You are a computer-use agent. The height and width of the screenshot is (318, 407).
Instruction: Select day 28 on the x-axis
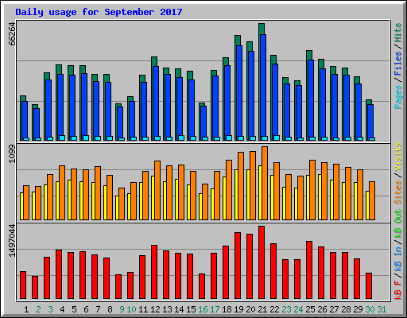pyautogui.click(x=346, y=309)
